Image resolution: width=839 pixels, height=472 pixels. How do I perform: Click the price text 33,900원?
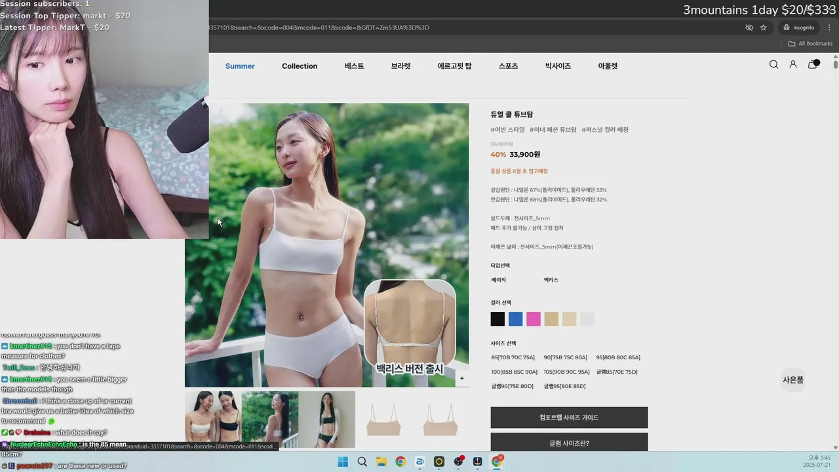click(525, 155)
